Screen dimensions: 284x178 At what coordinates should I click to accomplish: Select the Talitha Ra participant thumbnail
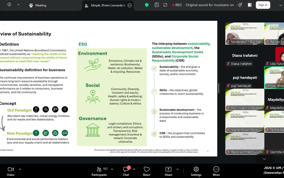274,122
